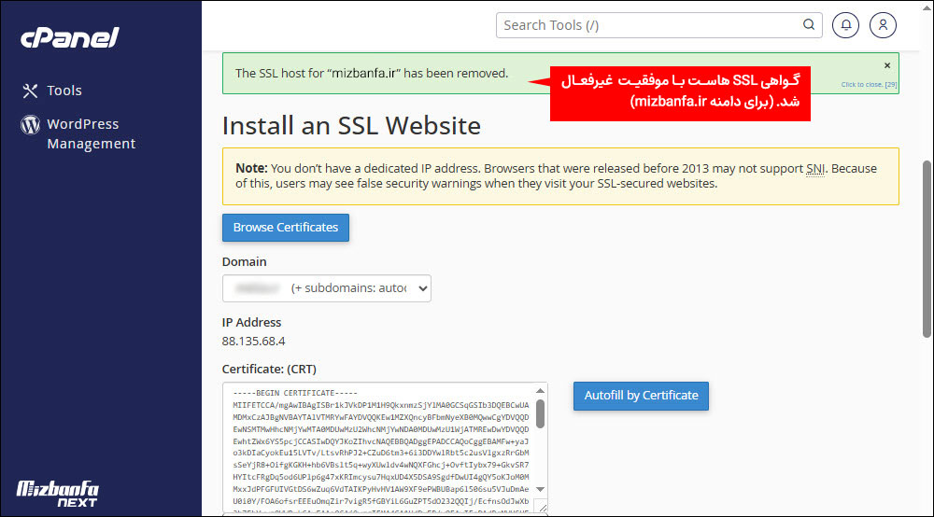This screenshot has width=934, height=517.
Task: Click the certificate textarea resize grip
Action: click(542, 508)
